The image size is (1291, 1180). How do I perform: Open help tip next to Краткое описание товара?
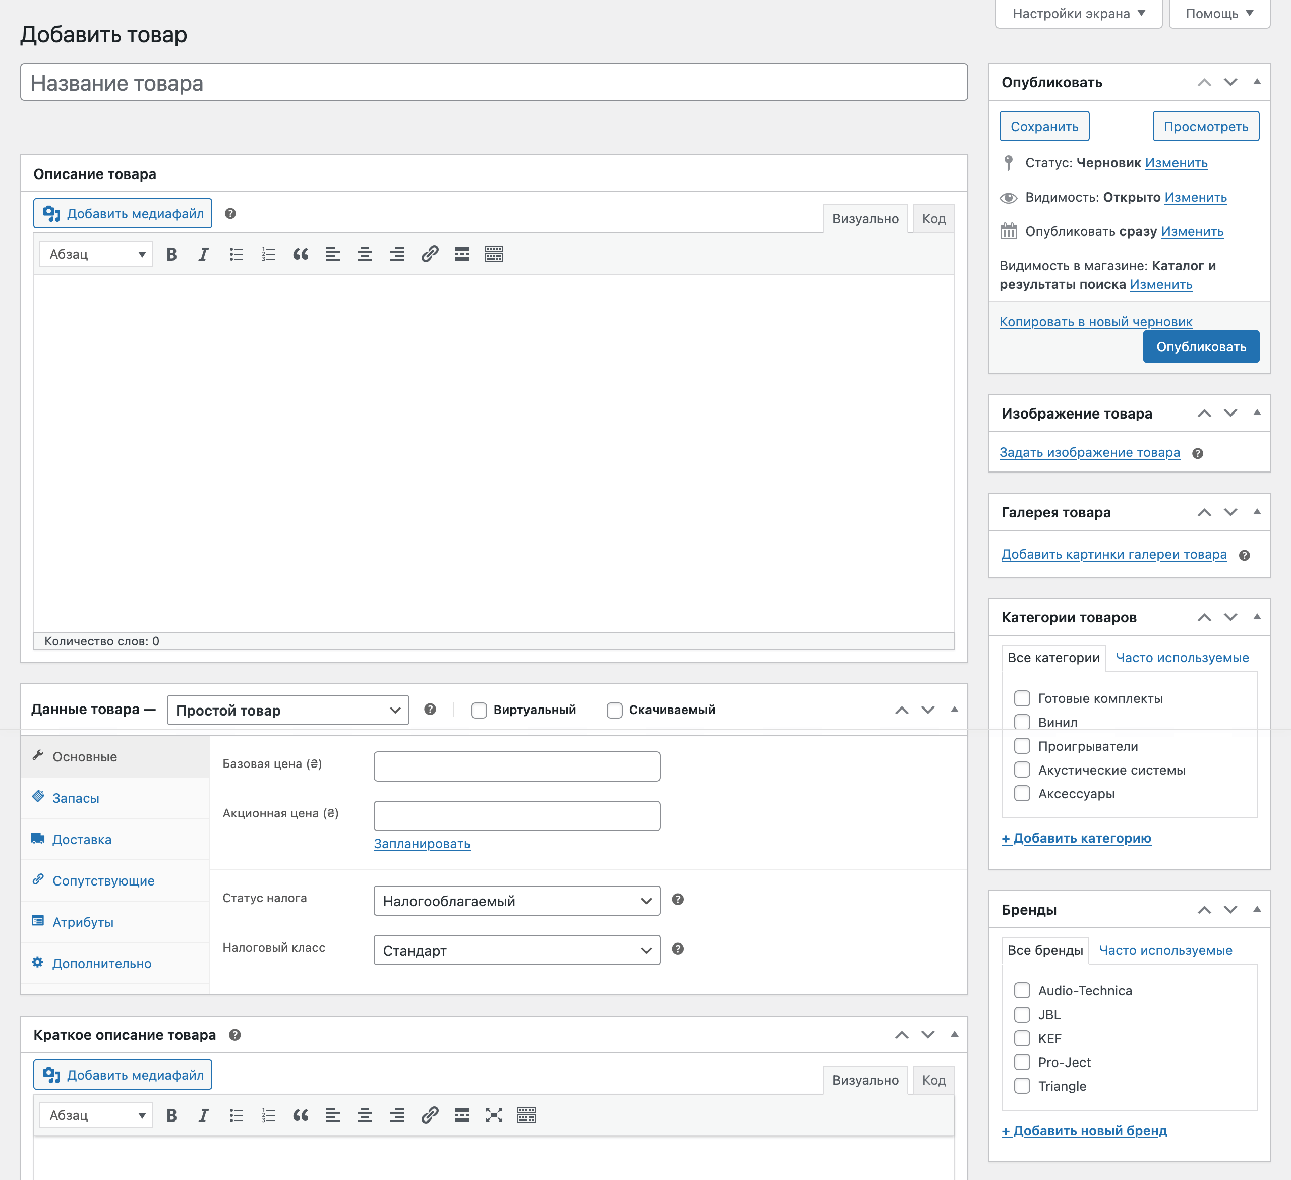[x=235, y=1035]
